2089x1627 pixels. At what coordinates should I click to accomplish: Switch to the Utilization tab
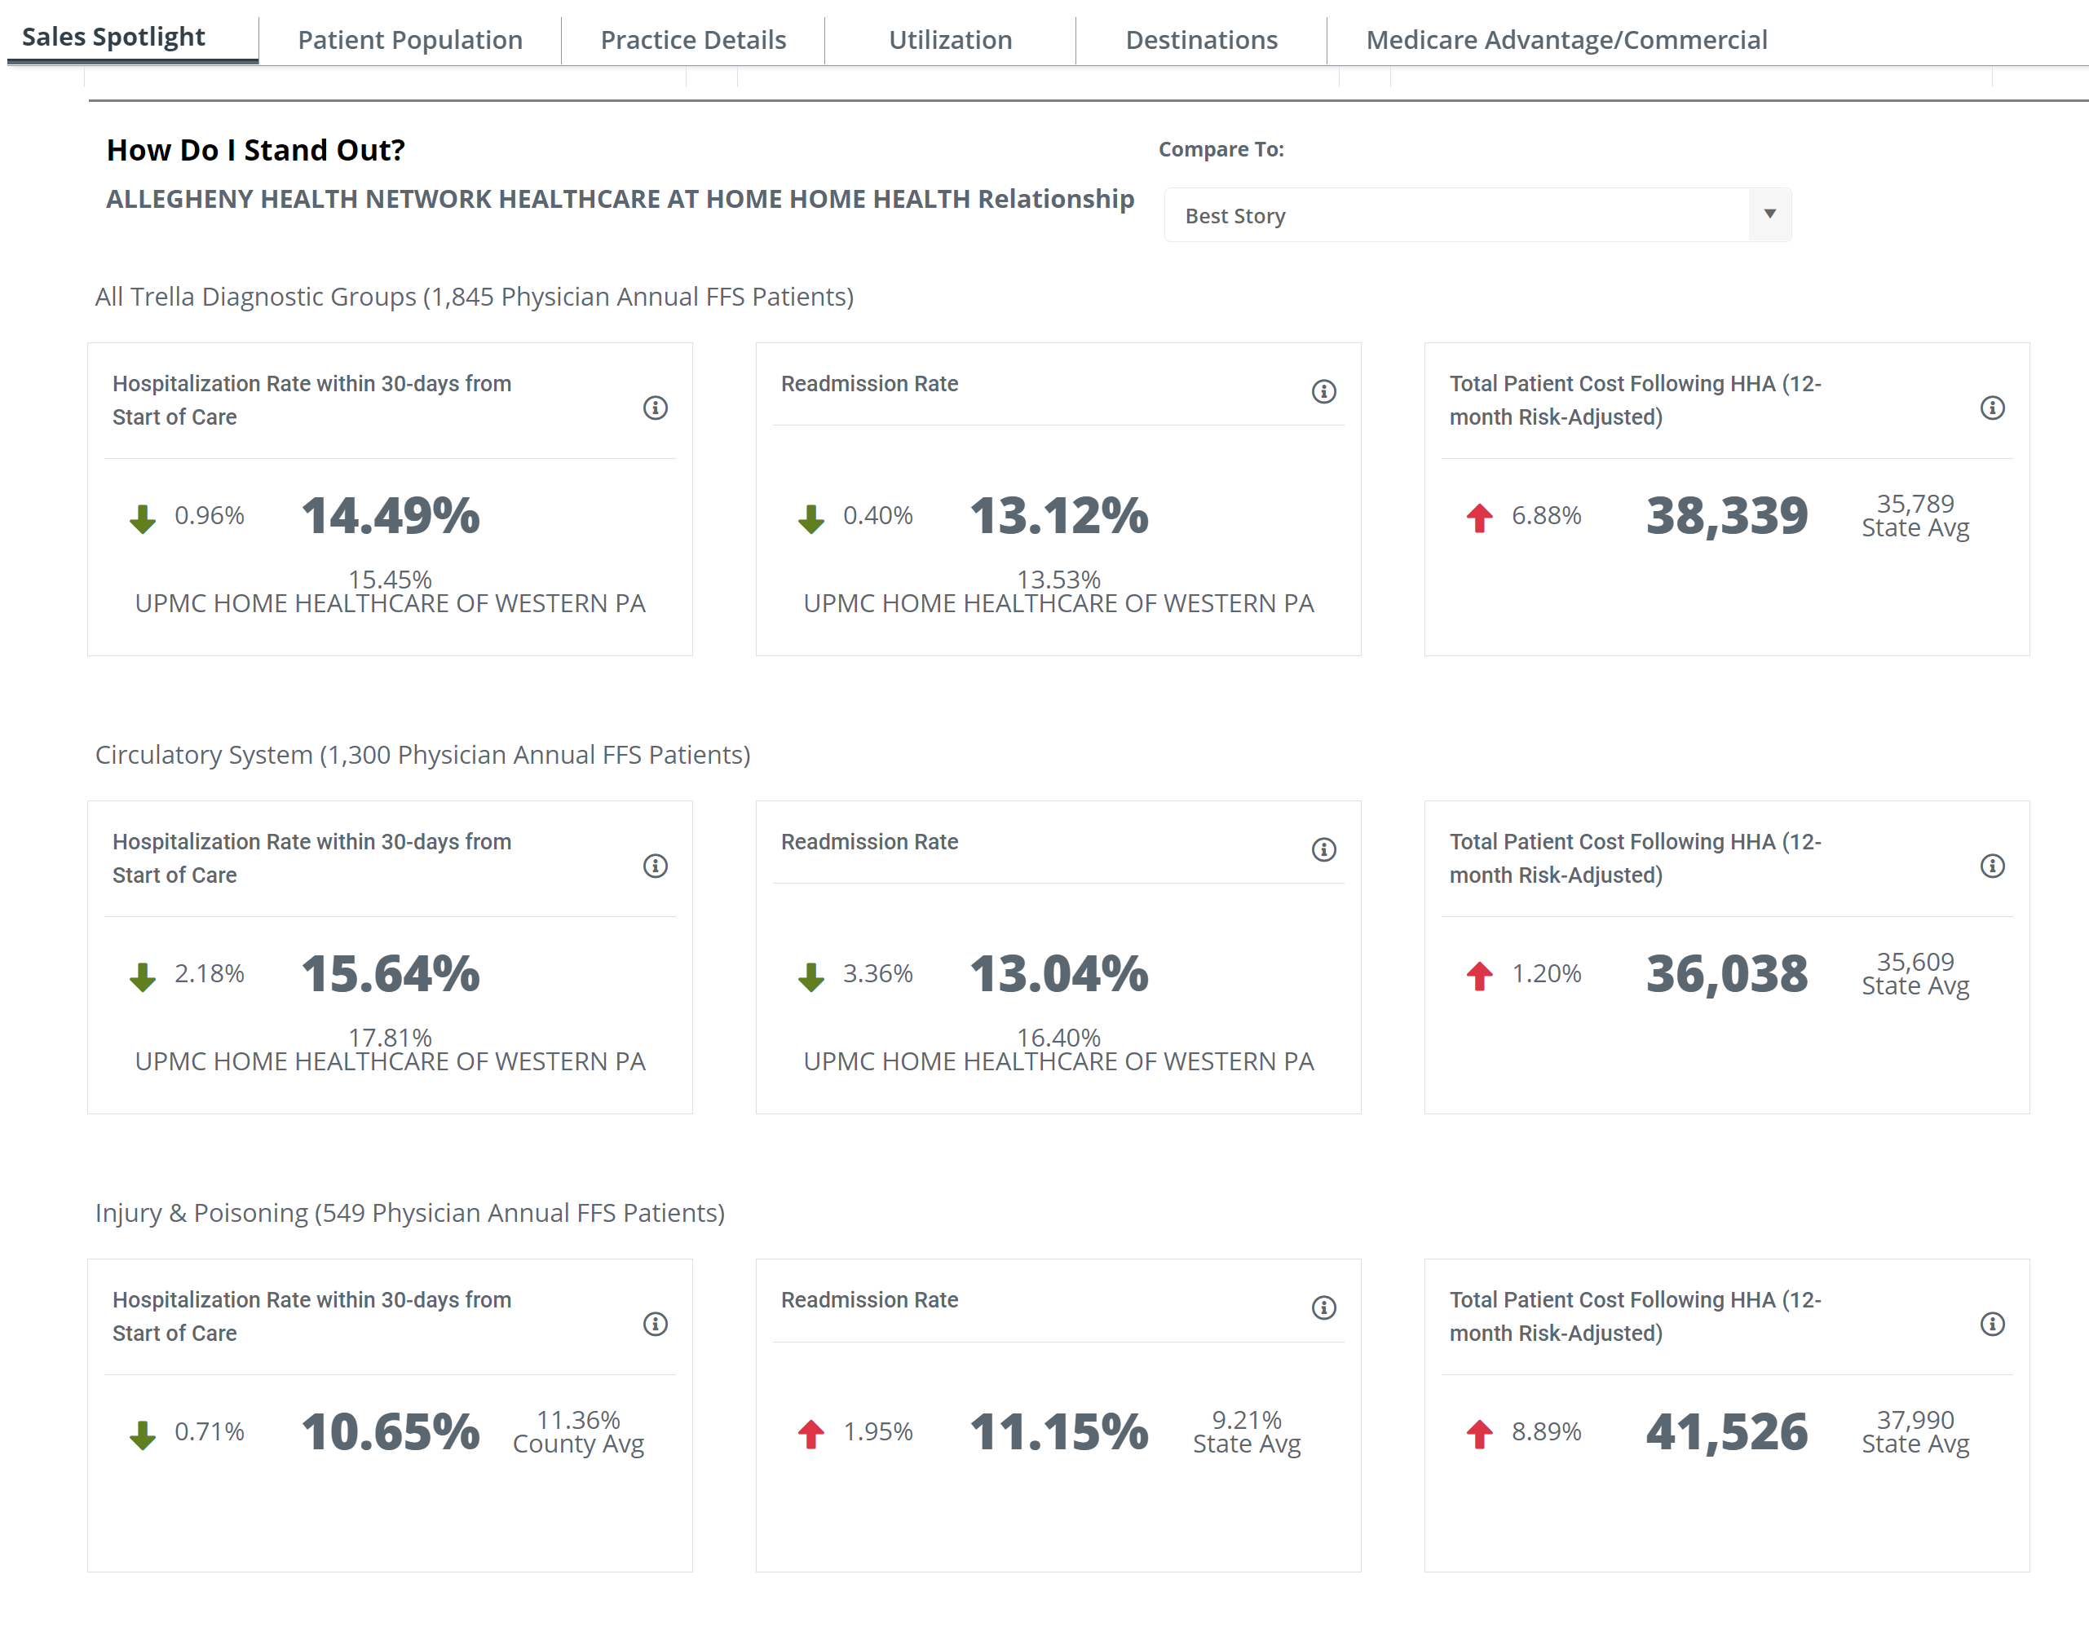(950, 40)
